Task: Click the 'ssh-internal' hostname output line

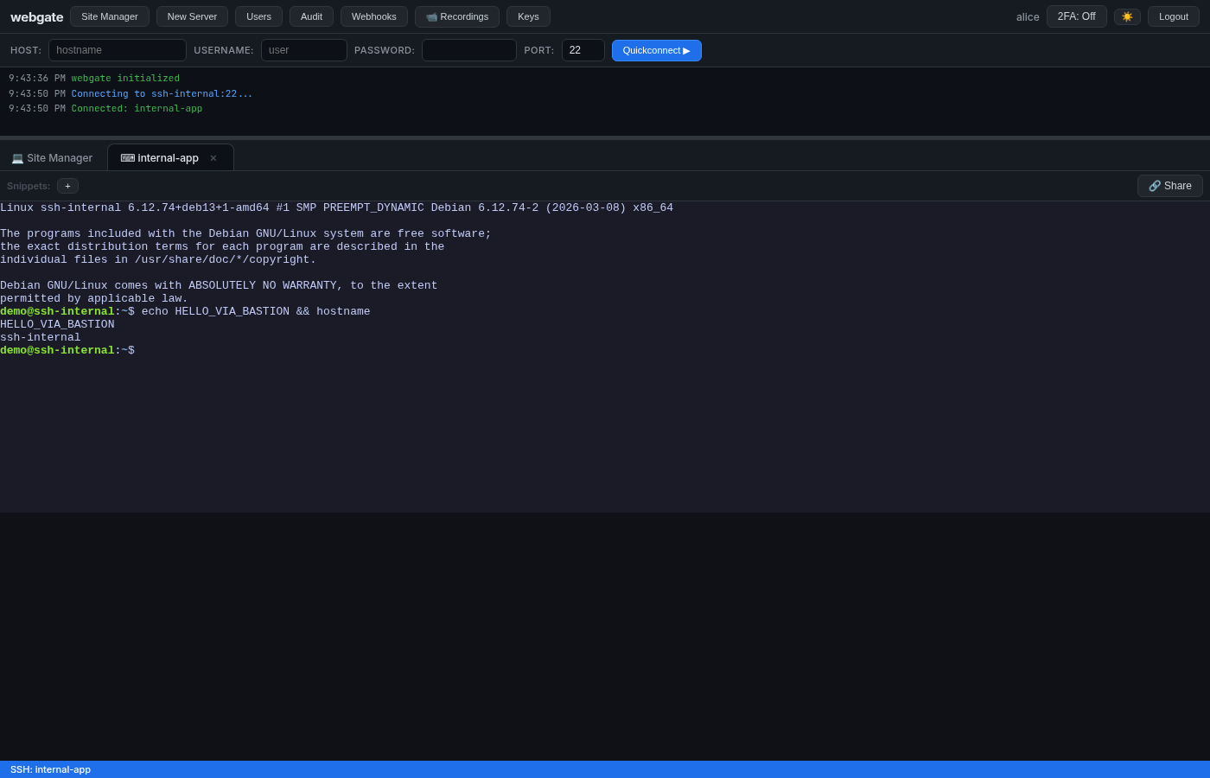Action: pyautogui.click(x=41, y=338)
